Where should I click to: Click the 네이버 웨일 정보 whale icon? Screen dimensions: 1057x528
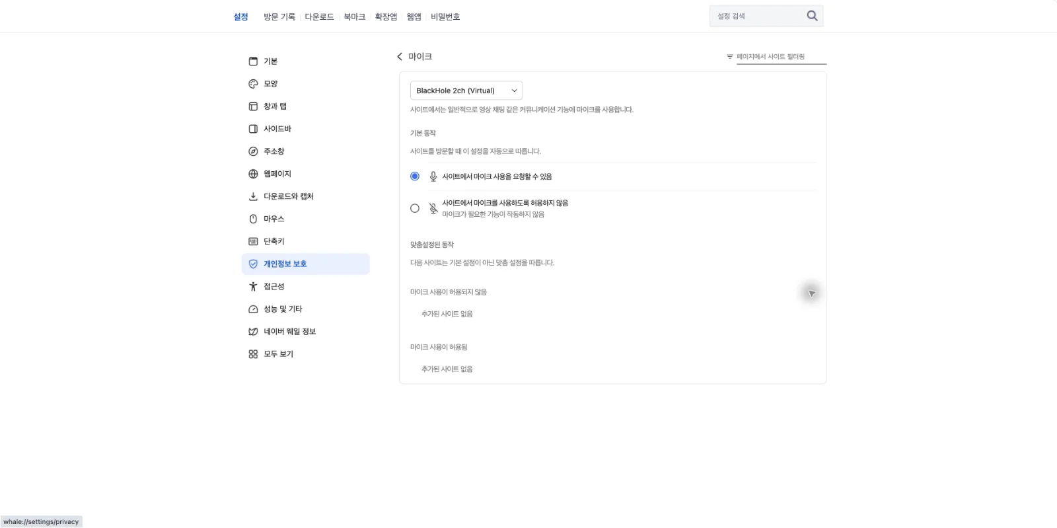point(253,331)
